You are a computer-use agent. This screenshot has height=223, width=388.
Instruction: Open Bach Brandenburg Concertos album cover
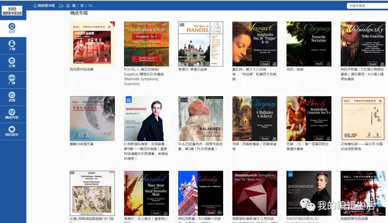(309, 119)
